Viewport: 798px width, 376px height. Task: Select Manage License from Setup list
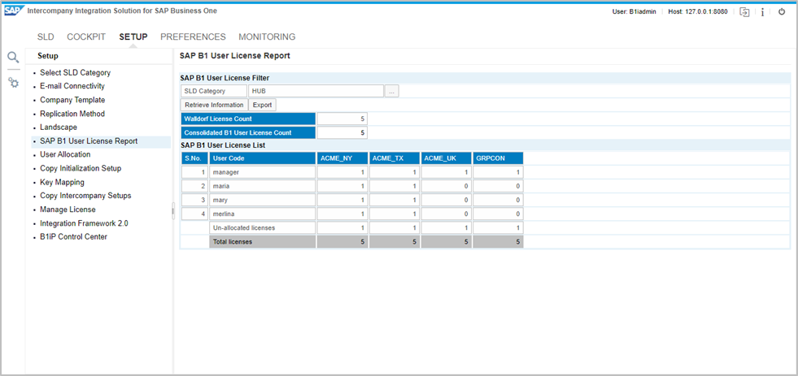(68, 210)
